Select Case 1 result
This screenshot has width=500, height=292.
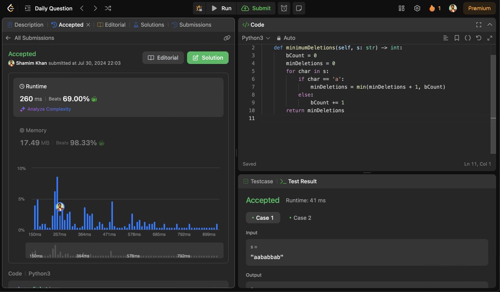[x=262, y=218]
